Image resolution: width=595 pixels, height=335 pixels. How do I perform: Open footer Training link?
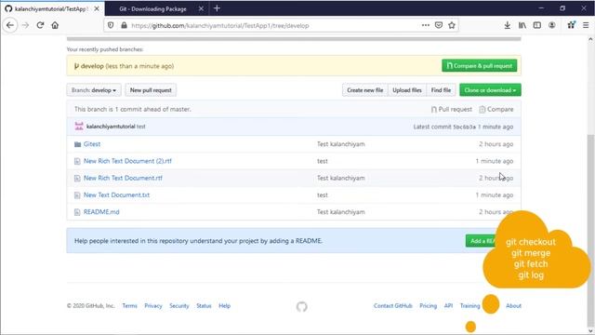point(469,306)
